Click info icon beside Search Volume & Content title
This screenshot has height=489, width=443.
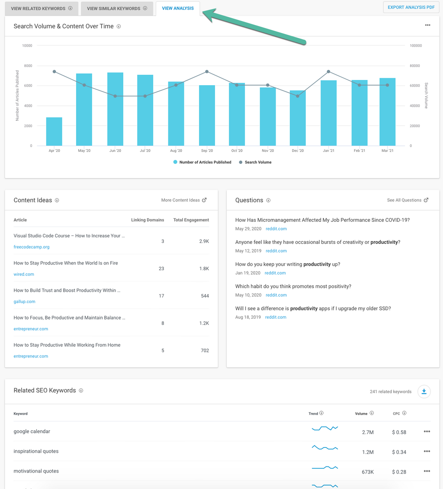point(119,26)
